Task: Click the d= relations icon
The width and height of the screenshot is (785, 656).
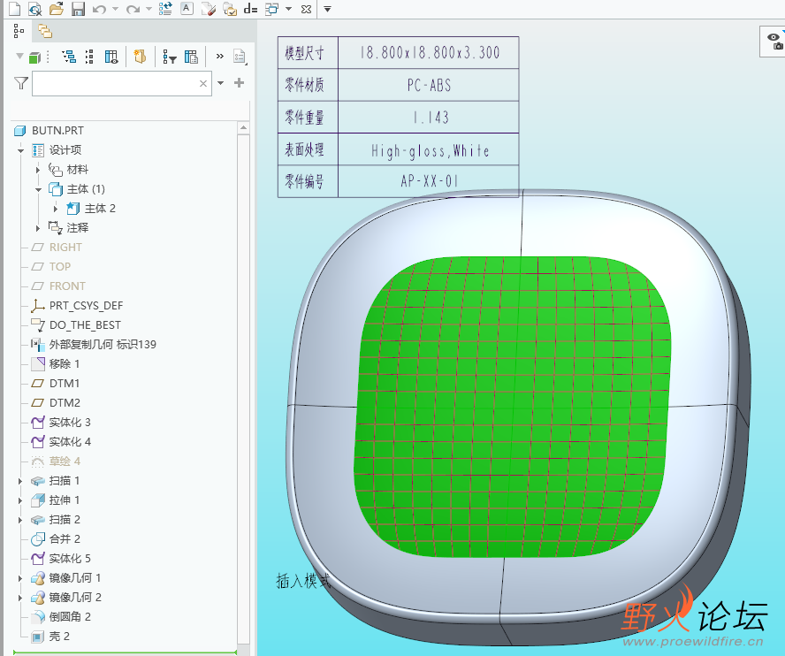Action: (250, 9)
